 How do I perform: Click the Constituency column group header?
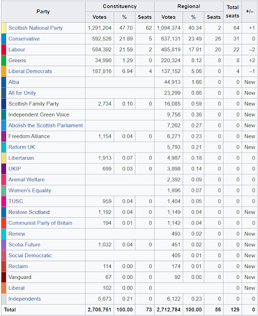coord(120,6)
